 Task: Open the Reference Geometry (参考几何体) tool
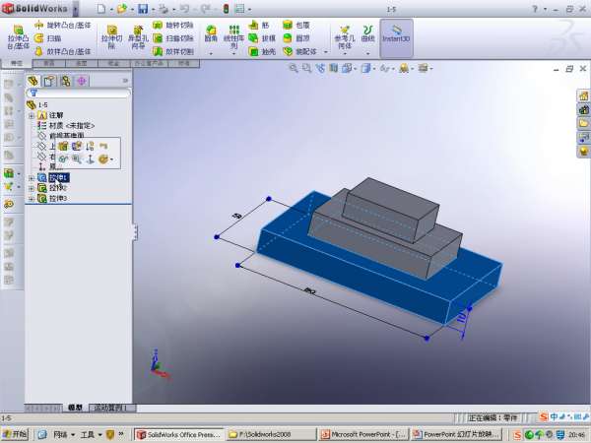tap(345, 37)
